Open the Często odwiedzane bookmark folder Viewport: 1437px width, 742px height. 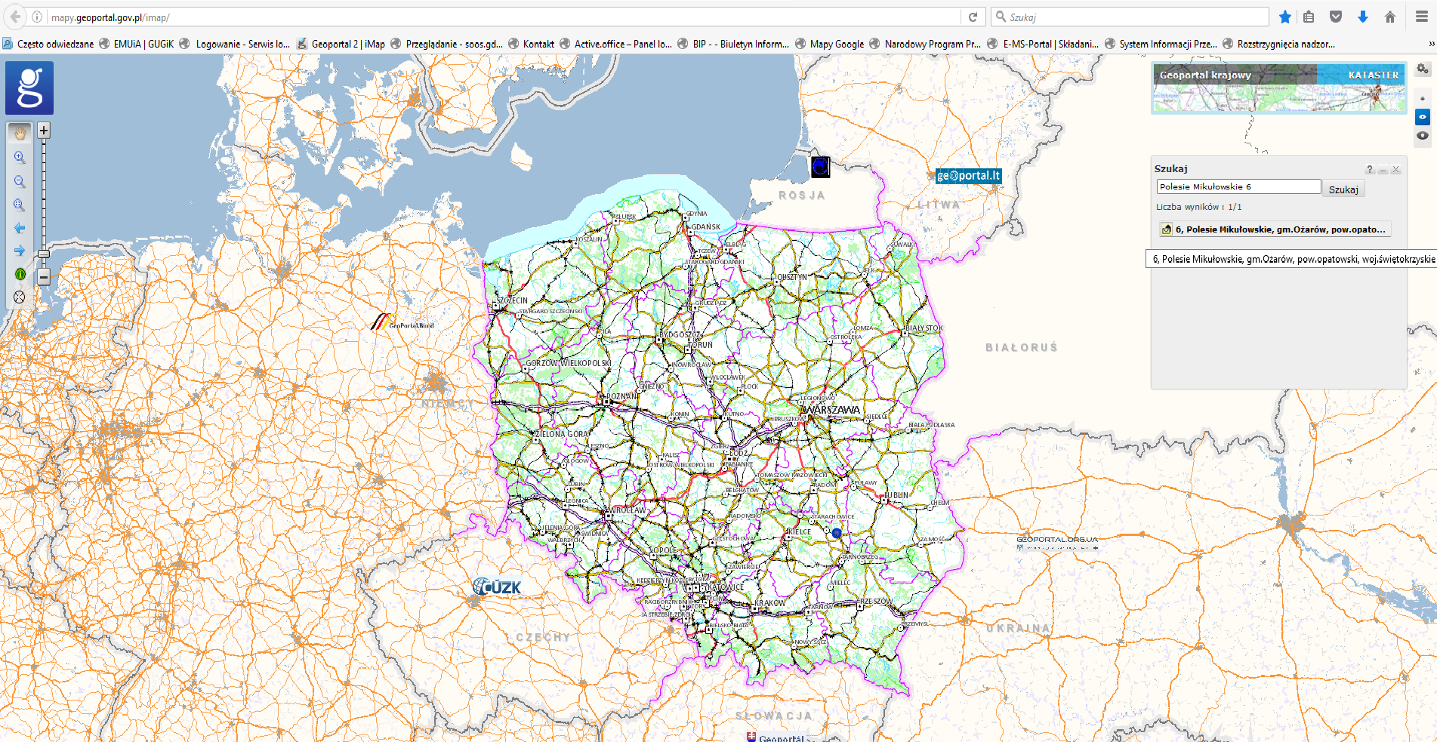click(48, 44)
